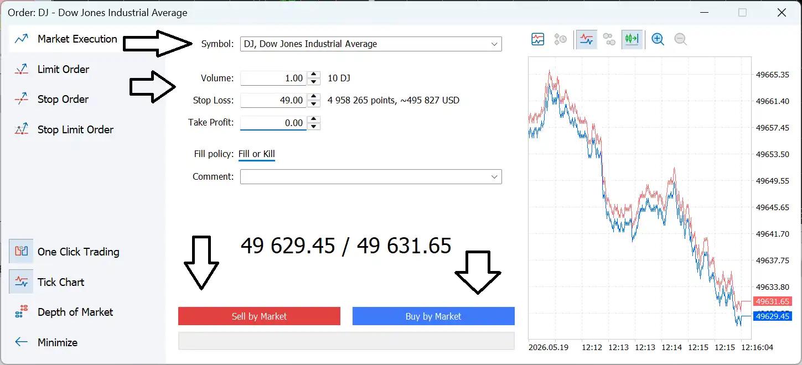Click the Market Execution line-arrow icon
This screenshot has height=365, width=802.
point(22,39)
